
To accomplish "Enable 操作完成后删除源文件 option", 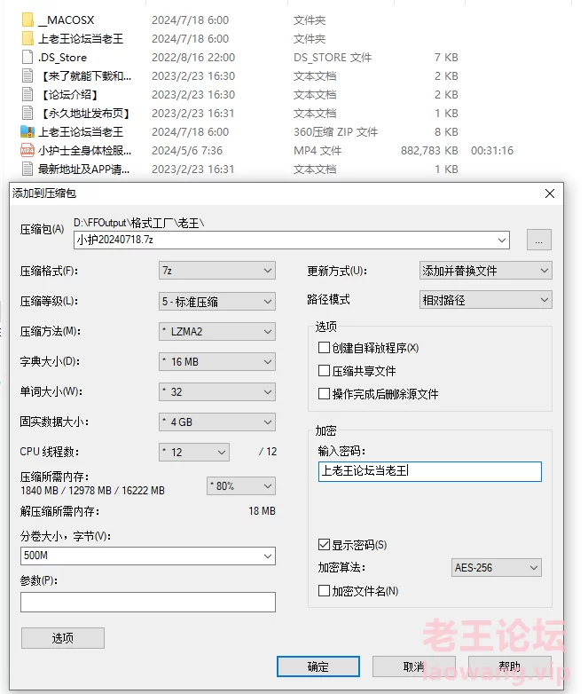I will tap(324, 393).
